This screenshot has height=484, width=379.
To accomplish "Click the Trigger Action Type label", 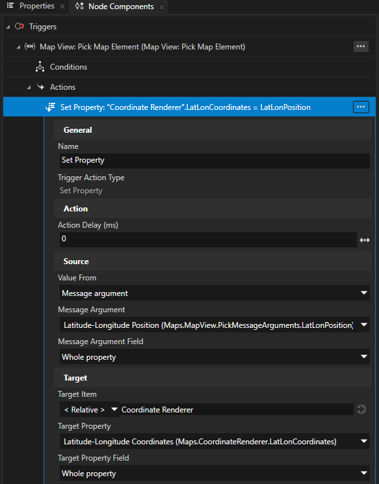I will [x=91, y=178].
